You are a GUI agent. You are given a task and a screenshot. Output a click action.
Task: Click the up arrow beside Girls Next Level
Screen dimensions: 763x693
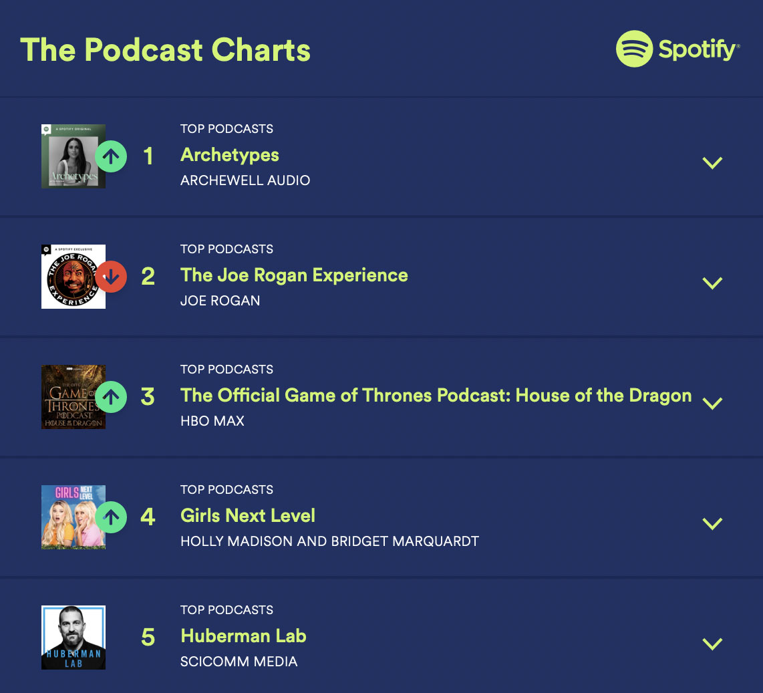coord(111,517)
